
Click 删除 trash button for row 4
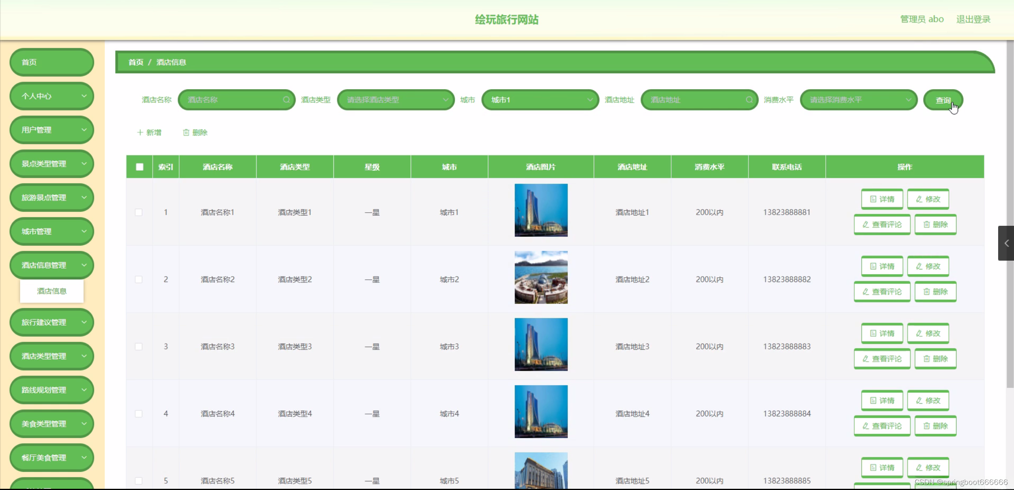935,426
